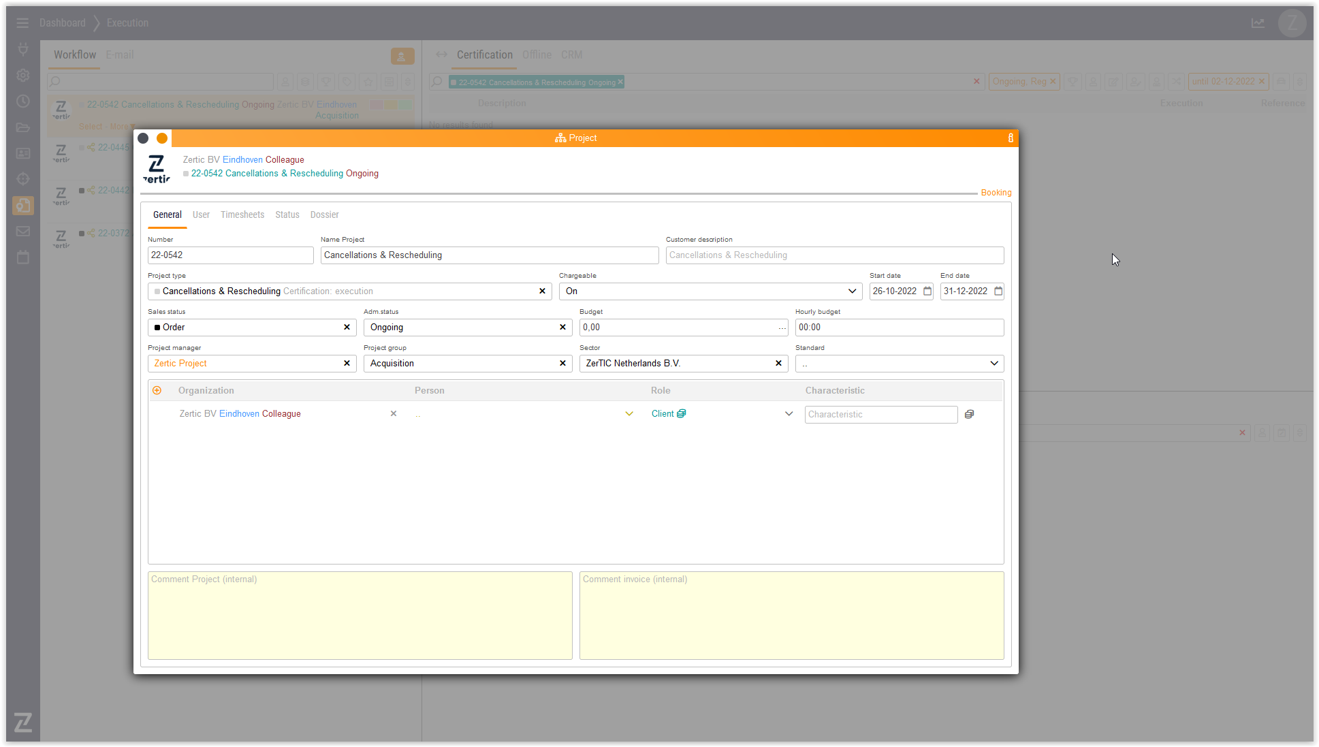Open the Dossier tab
This screenshot has height=747, width=1319.
tap(324, 214)
